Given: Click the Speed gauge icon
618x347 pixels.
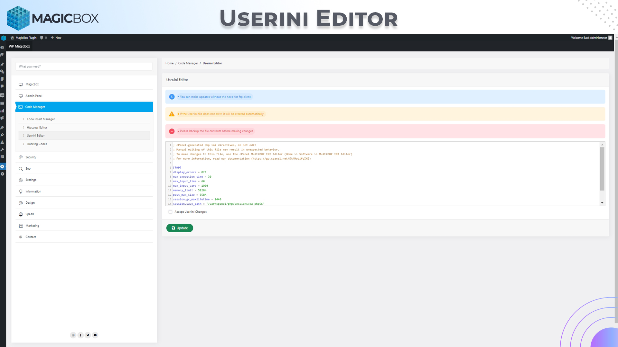Looking at the screenshot, I should 21,214.
